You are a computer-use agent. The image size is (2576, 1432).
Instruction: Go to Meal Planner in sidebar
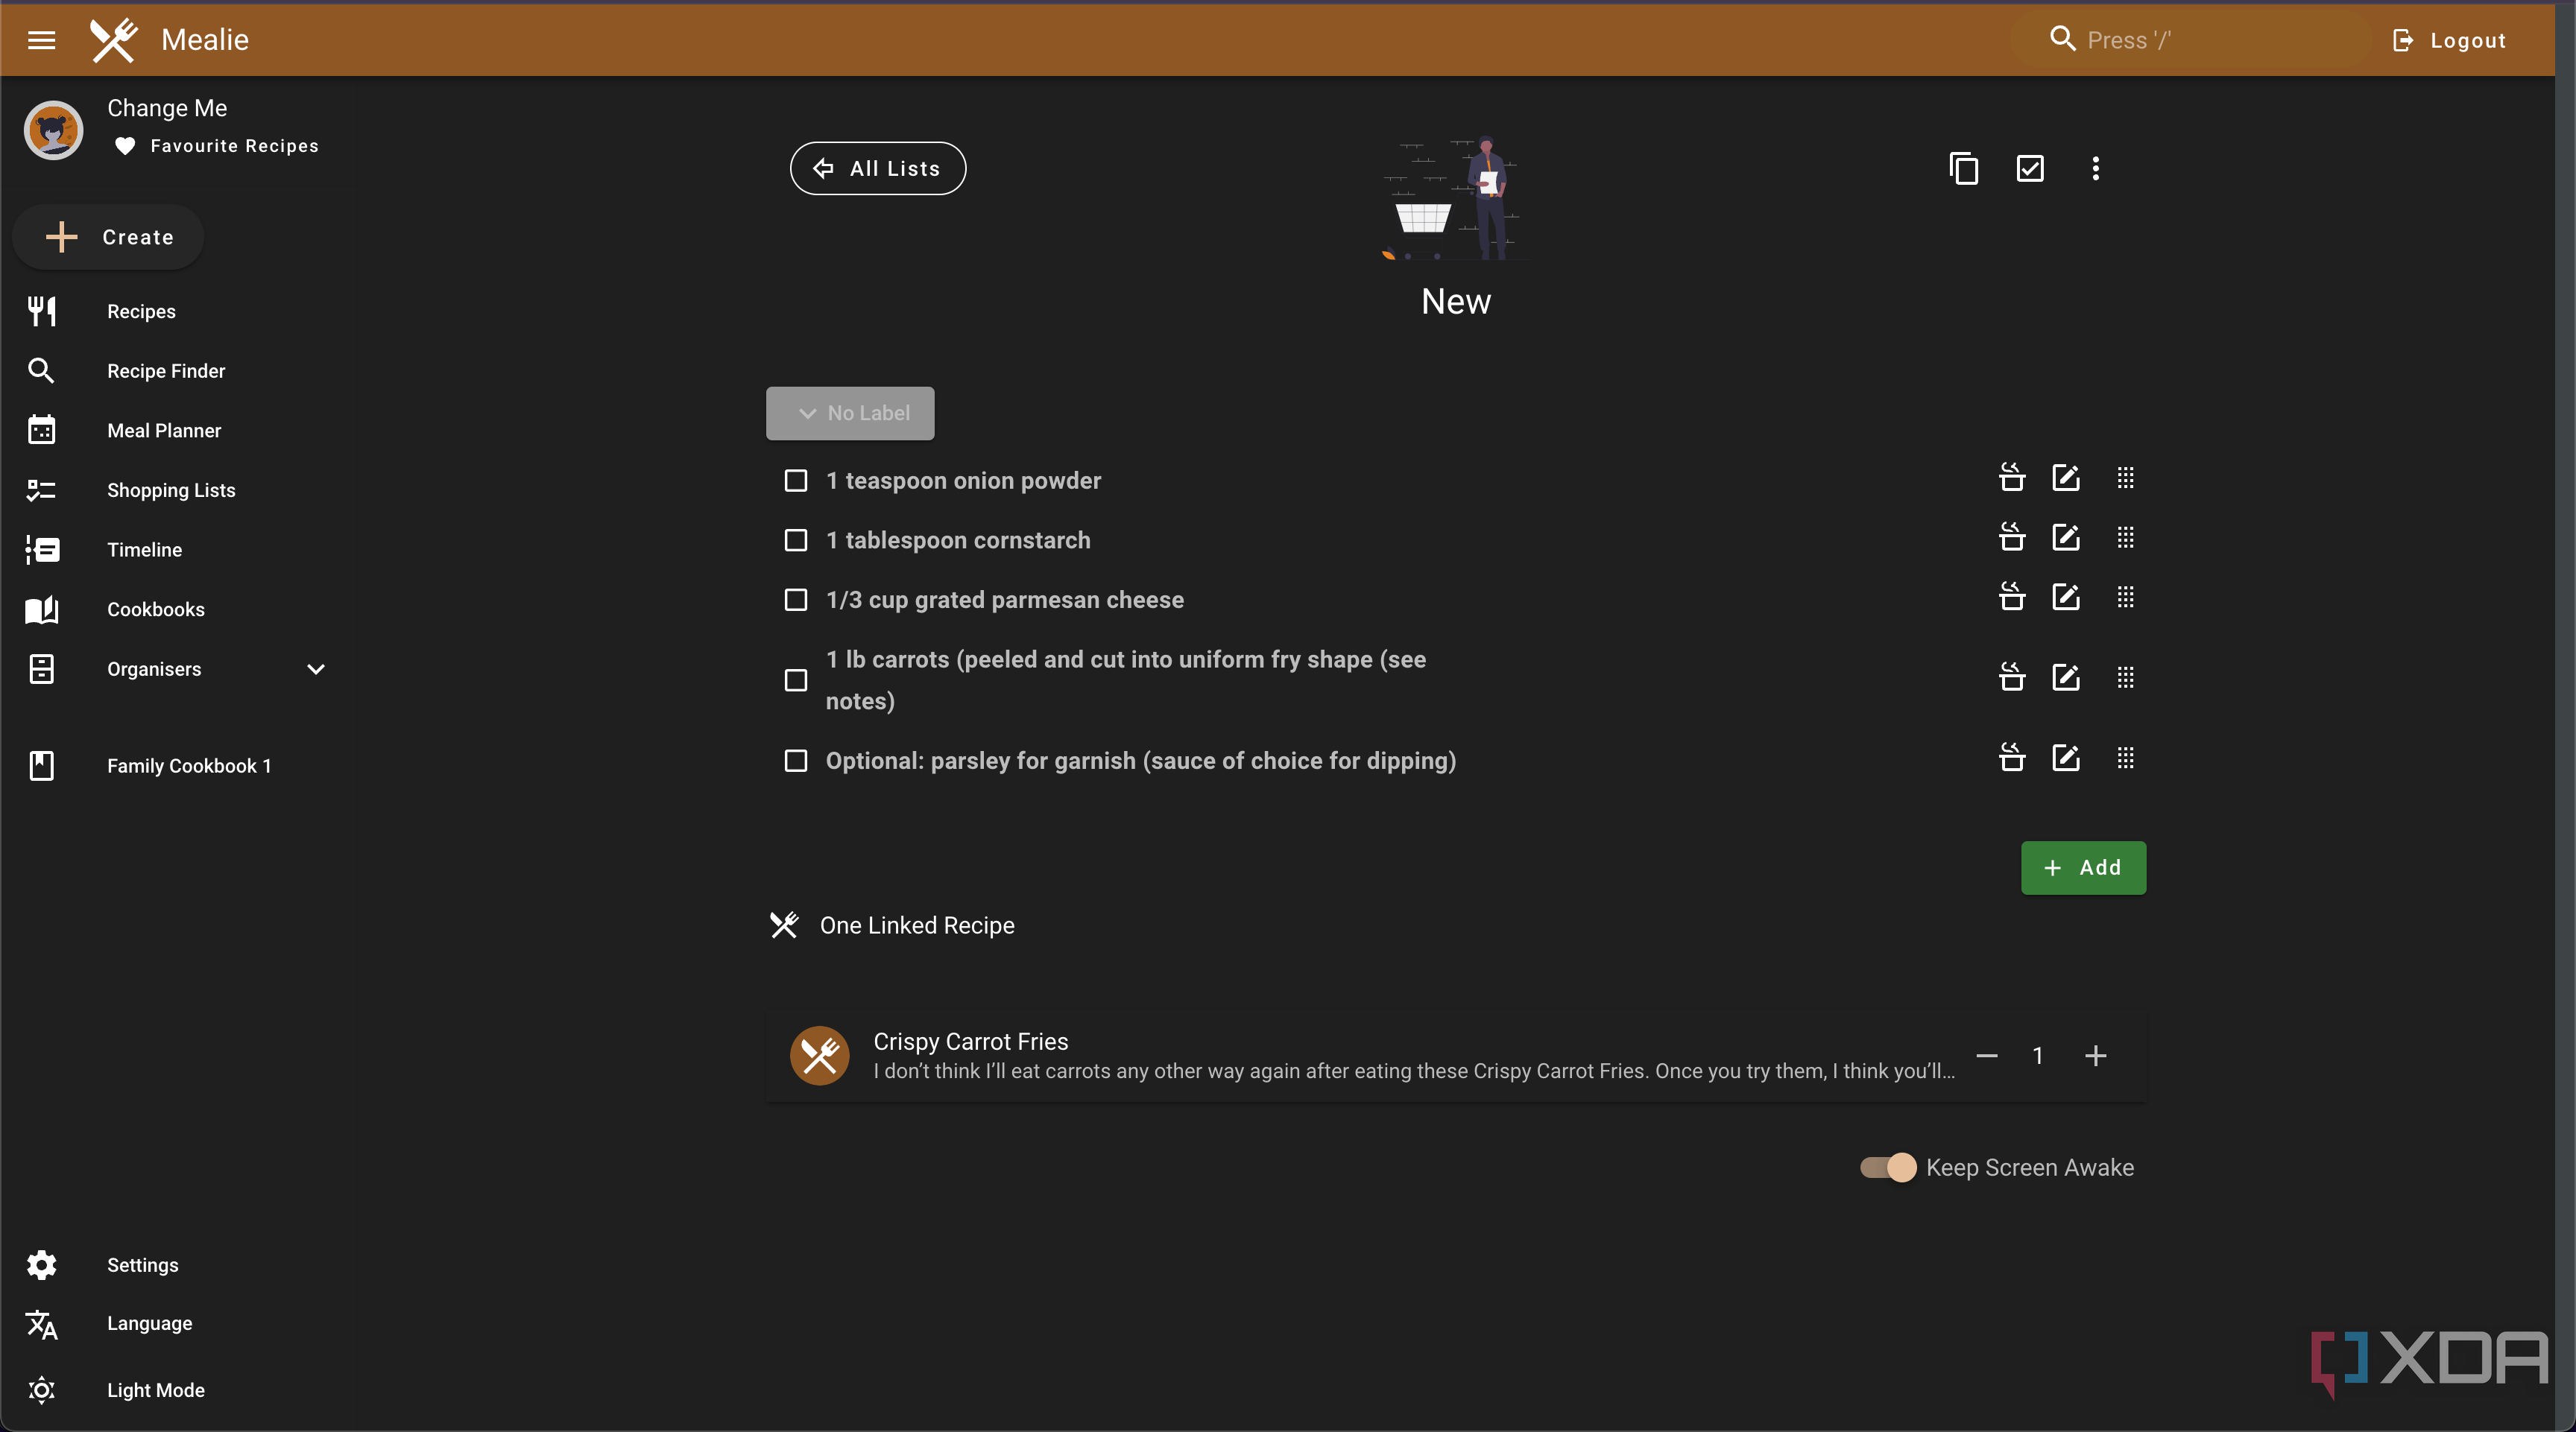pyautogui.click(x=164, y=431)
